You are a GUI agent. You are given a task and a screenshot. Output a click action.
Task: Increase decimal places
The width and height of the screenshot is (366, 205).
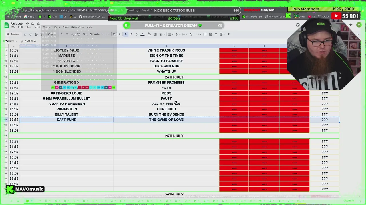coord(78,34)
